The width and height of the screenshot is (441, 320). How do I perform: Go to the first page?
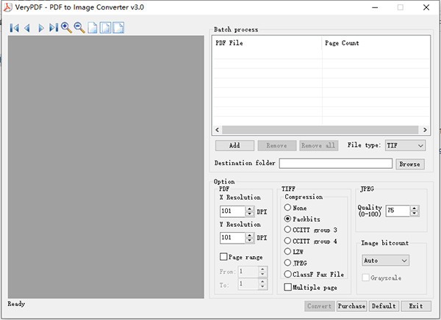[14, 28]
